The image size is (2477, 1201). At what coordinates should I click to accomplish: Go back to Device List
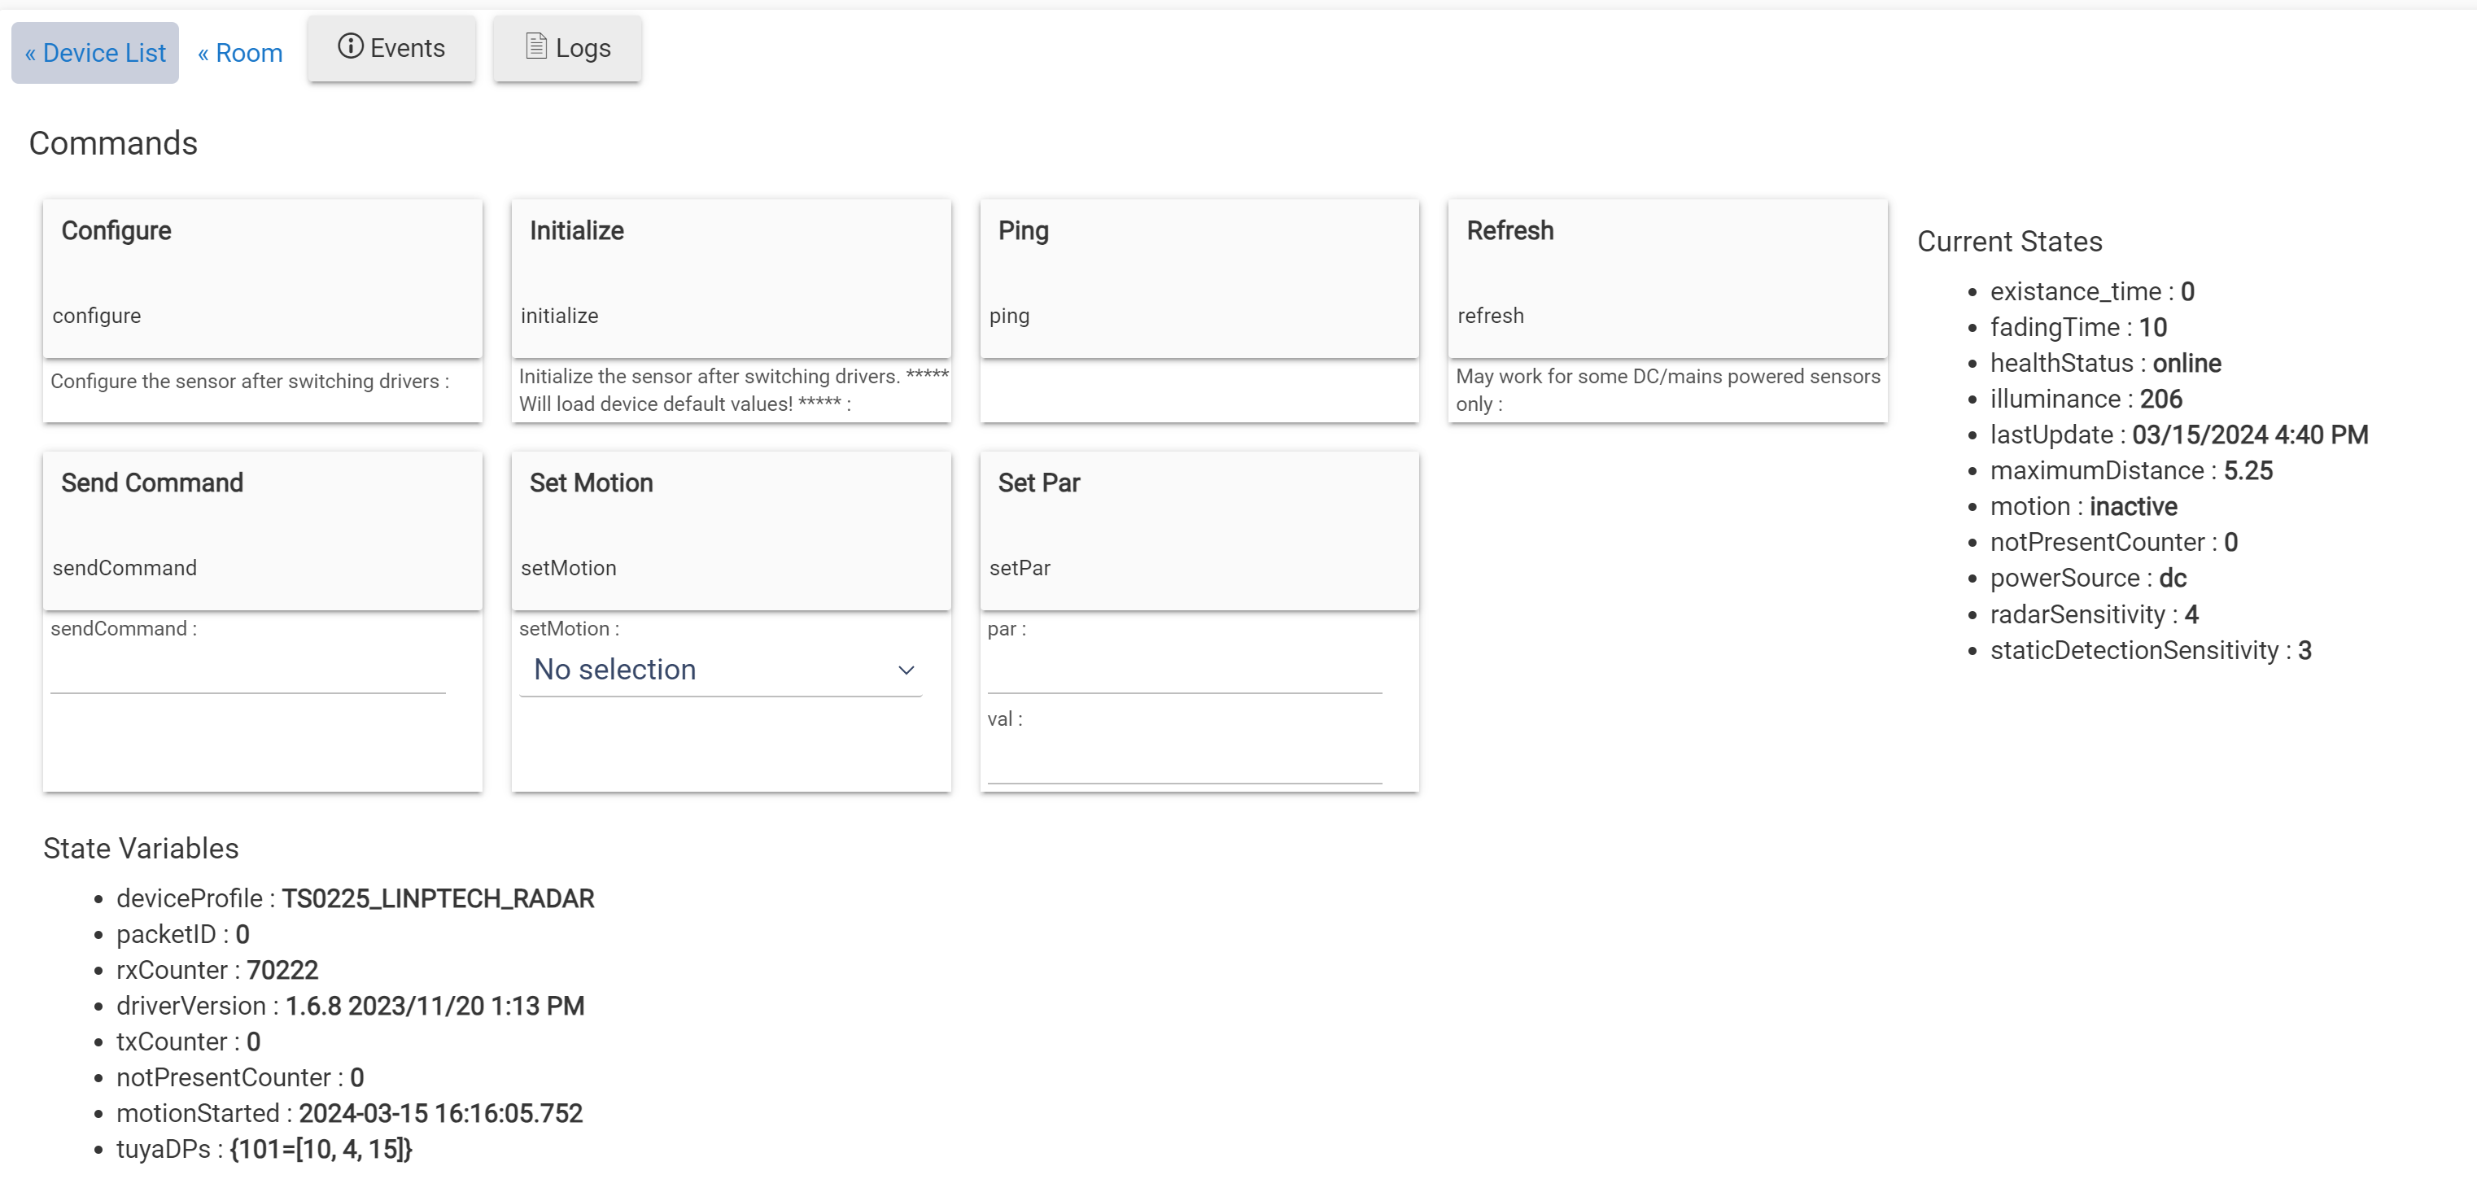tap(95, 53)
